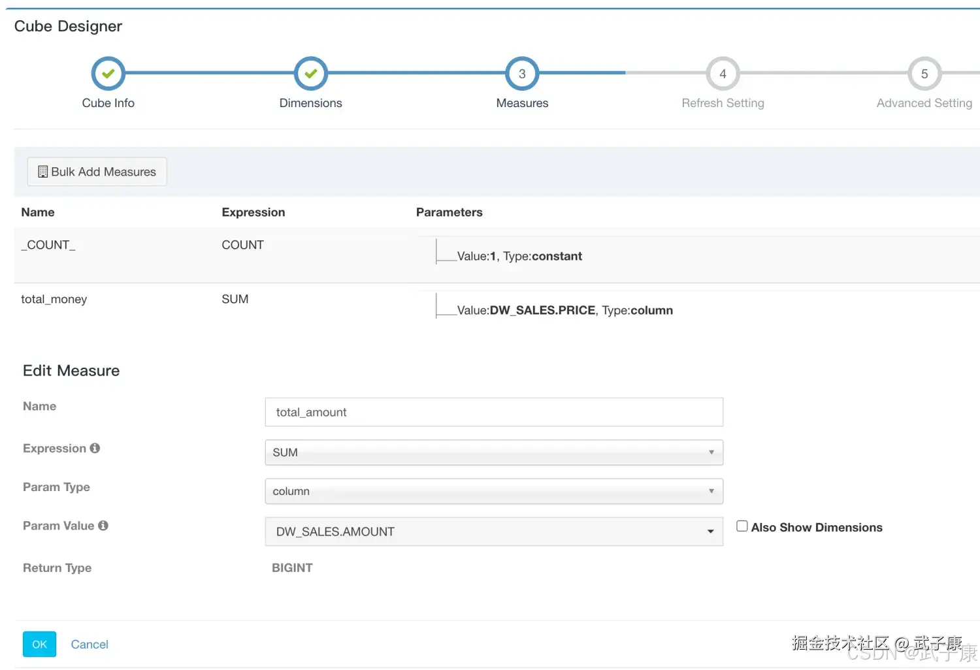Viewport: 980px width, 670px height.
Task: Jump to Advanced Setting step 5 circle
Action: [x=924, y=74]
